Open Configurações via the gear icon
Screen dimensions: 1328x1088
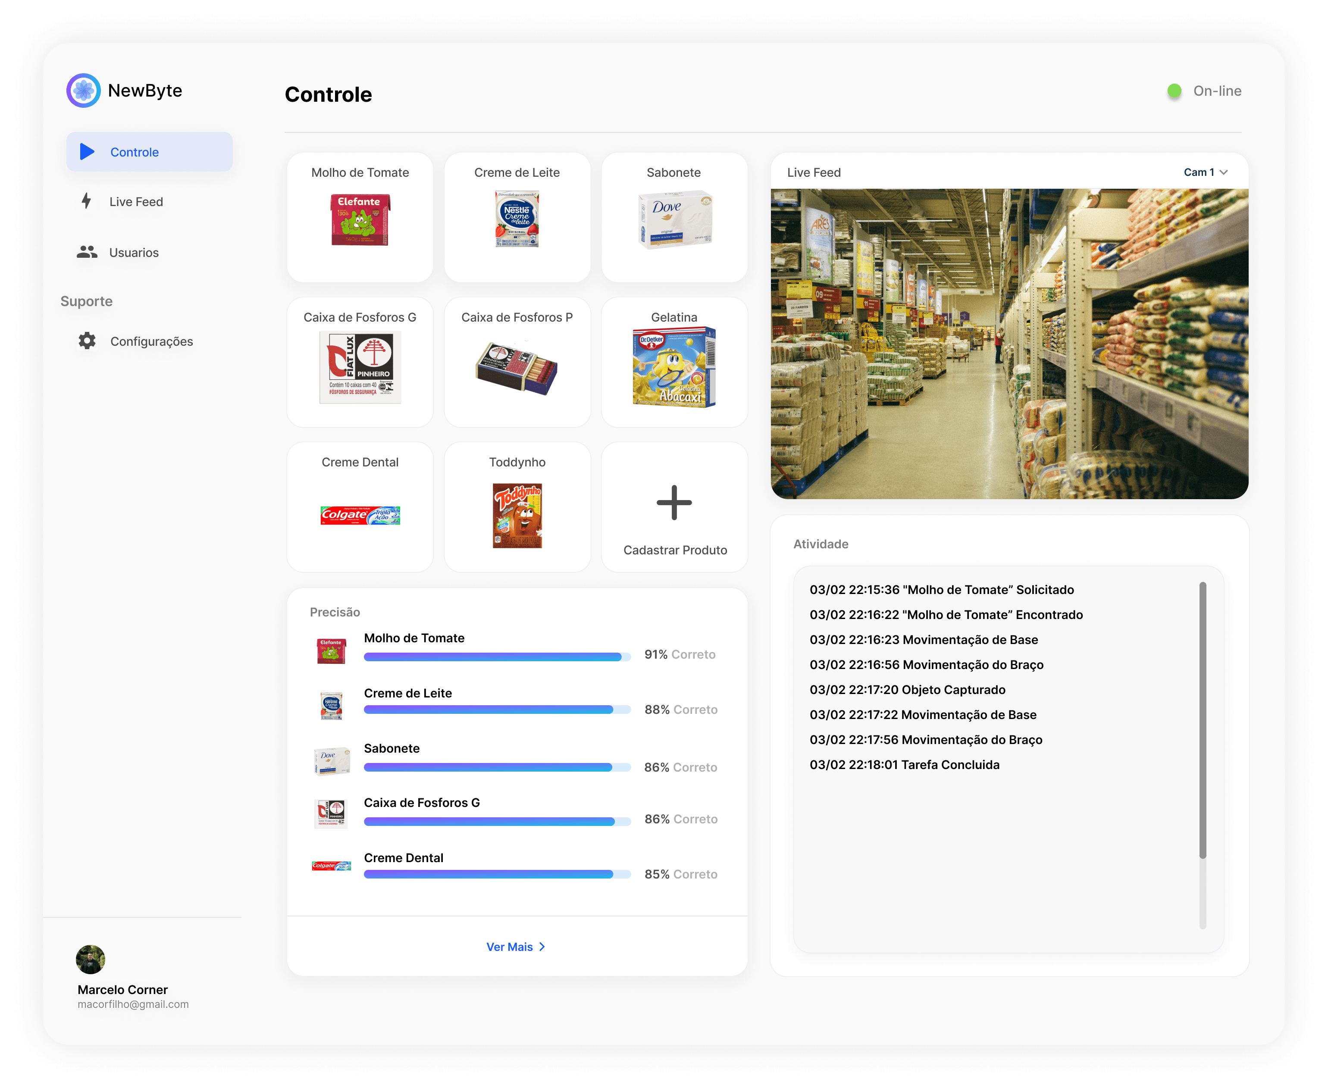87,341
